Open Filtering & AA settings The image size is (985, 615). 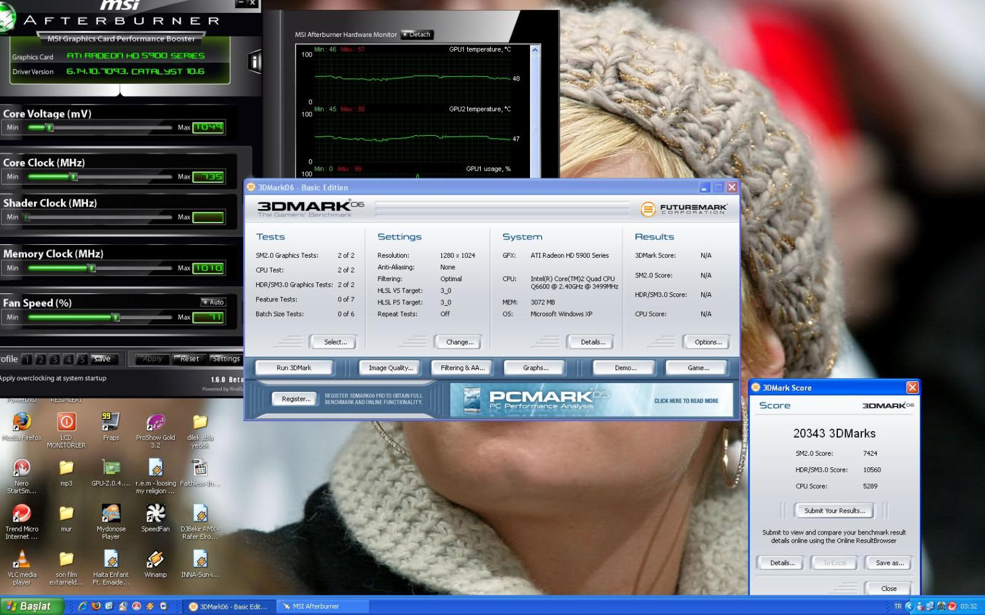click(462, 368)
